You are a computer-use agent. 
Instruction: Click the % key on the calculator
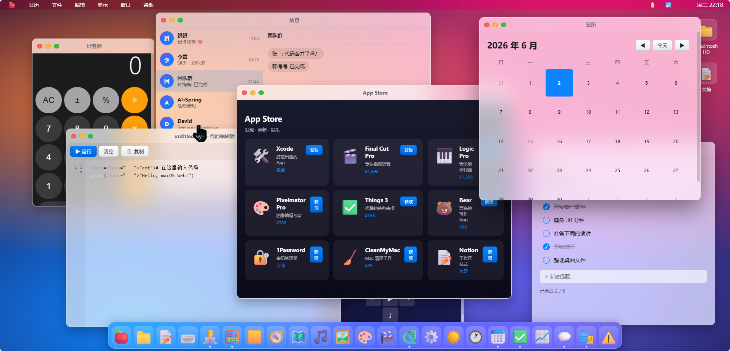tap(106, 100)
